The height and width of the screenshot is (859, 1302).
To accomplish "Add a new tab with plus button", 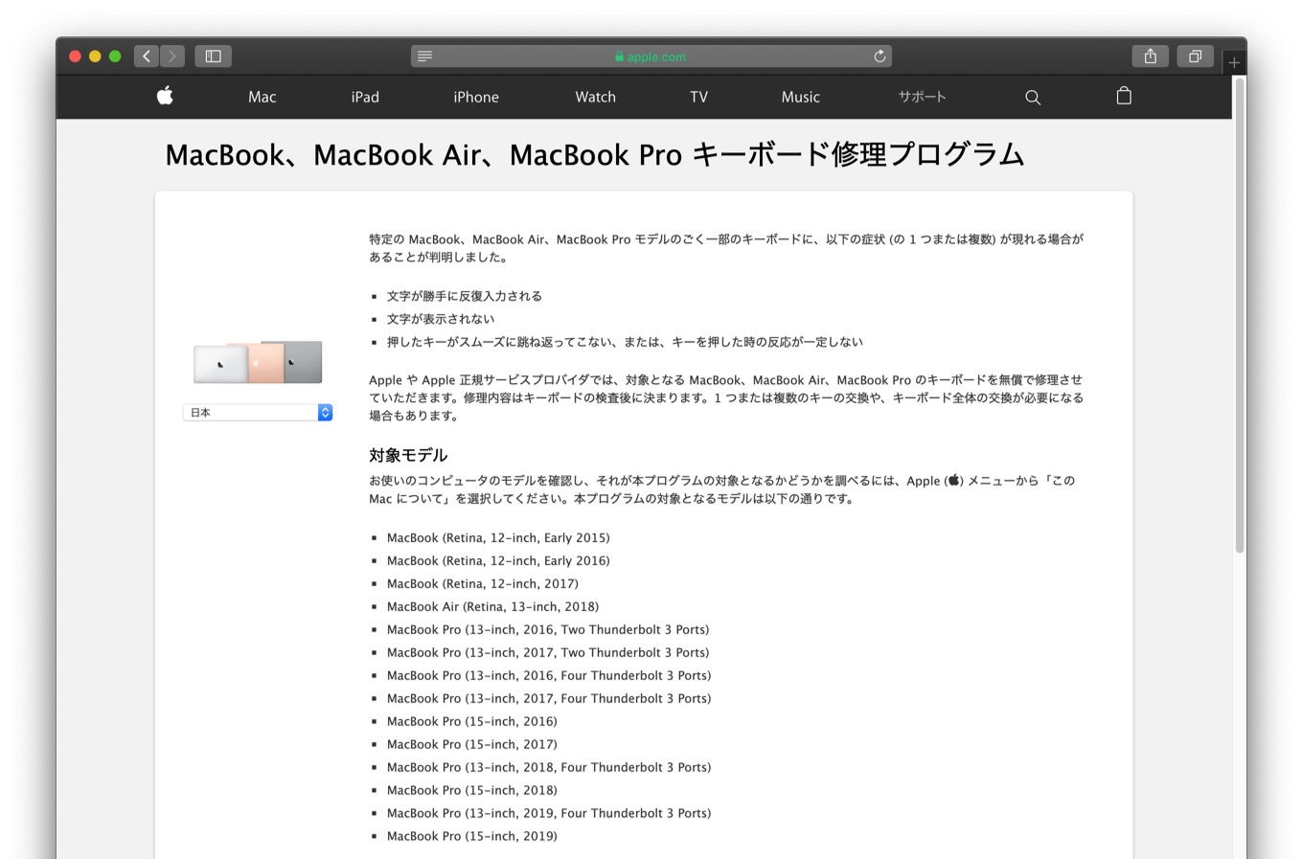I will click(x=1234, y=62).
